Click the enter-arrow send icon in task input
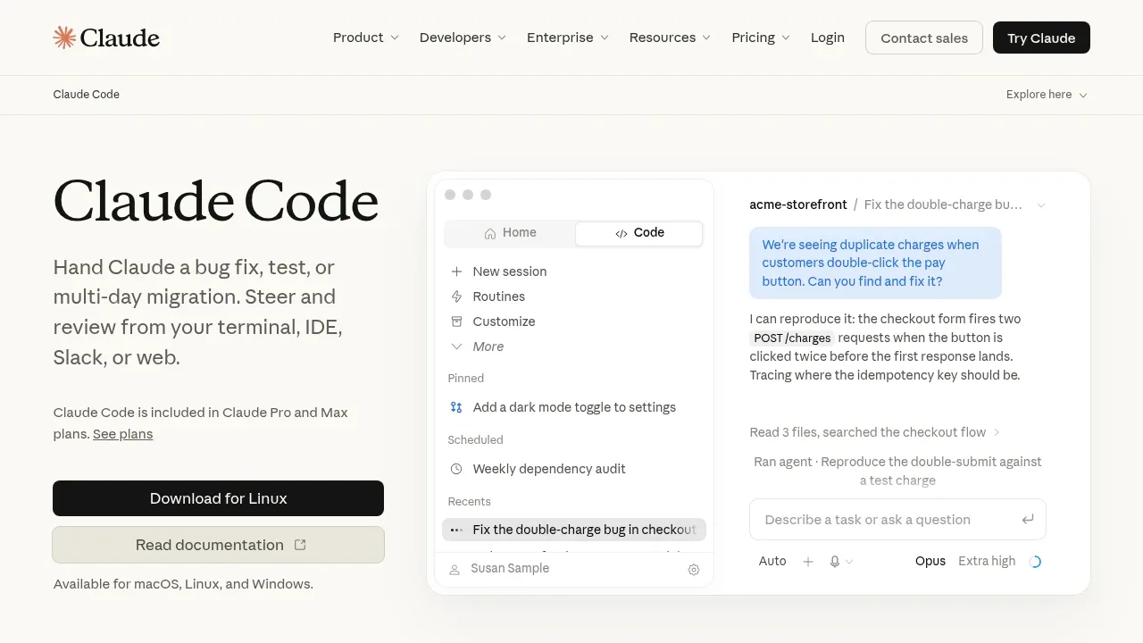The height and width of the screenshot is (643, 1143). (x=1028, y=520)
